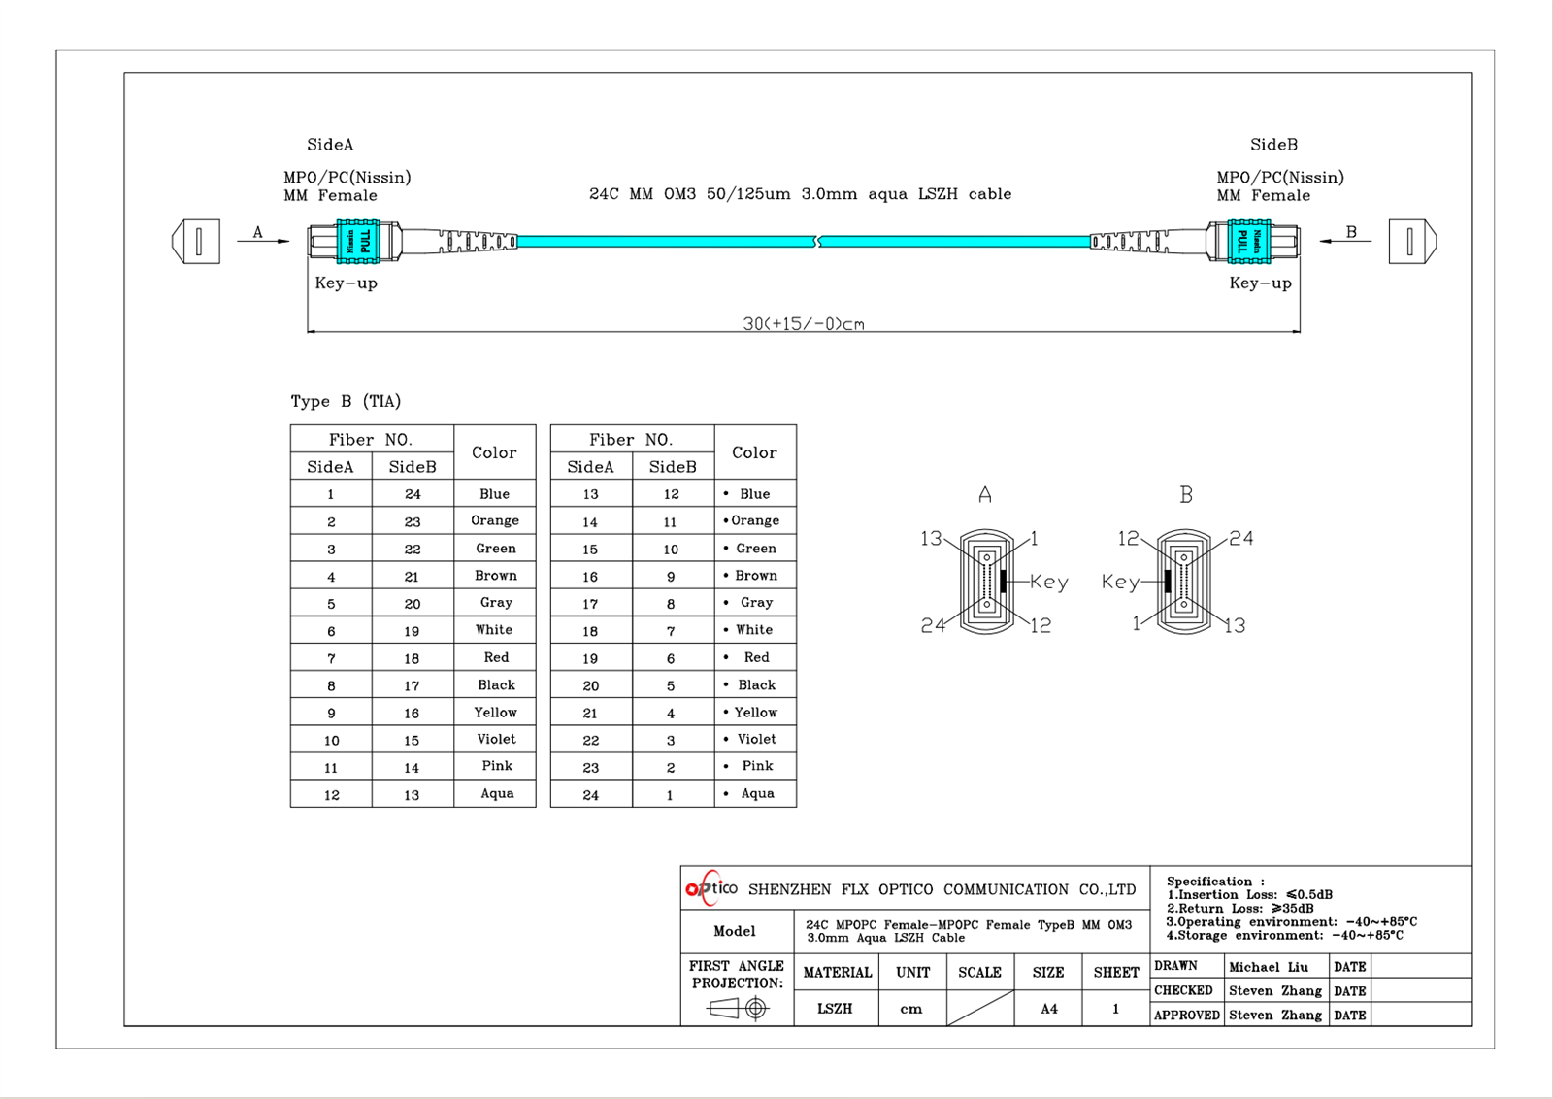Switch to the SideB column header
1553x1099 pixels.
coord(412,466)
